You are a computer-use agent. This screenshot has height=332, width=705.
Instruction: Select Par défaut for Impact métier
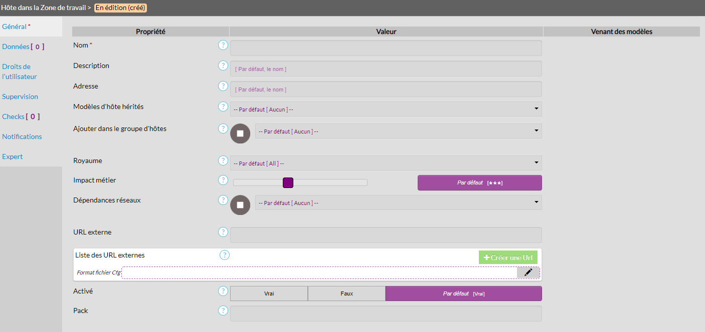pos(479,183)
